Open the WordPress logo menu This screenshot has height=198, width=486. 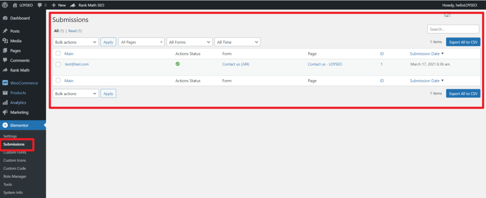[x=5, y=5]
